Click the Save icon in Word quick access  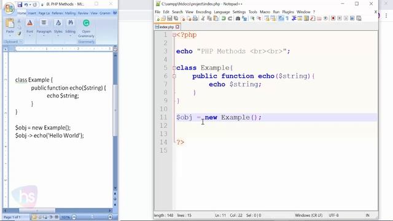tap(20, 4)
